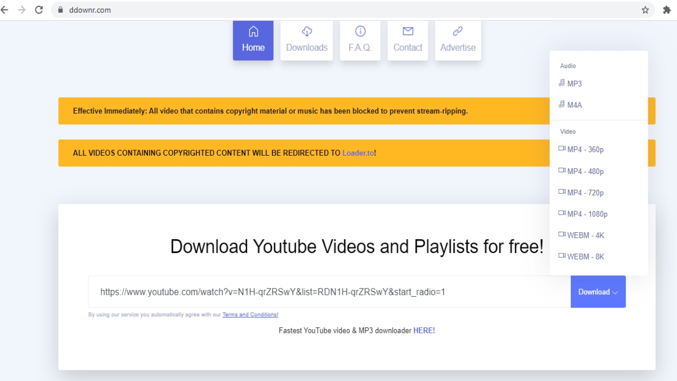Open the Advertise tab
Screen dimensions: 677x381
click(458, 40)
